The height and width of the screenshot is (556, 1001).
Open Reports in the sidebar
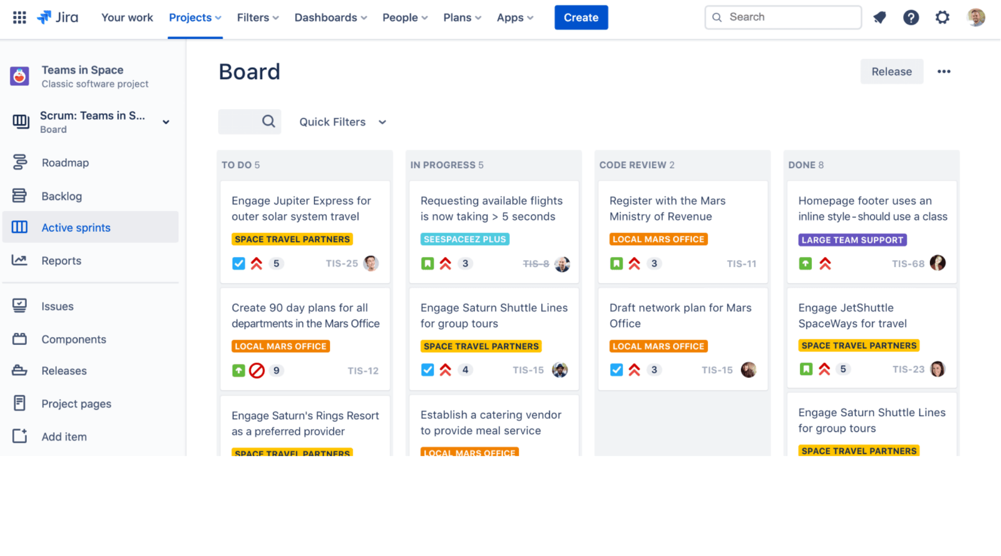(x=61, y=261)
